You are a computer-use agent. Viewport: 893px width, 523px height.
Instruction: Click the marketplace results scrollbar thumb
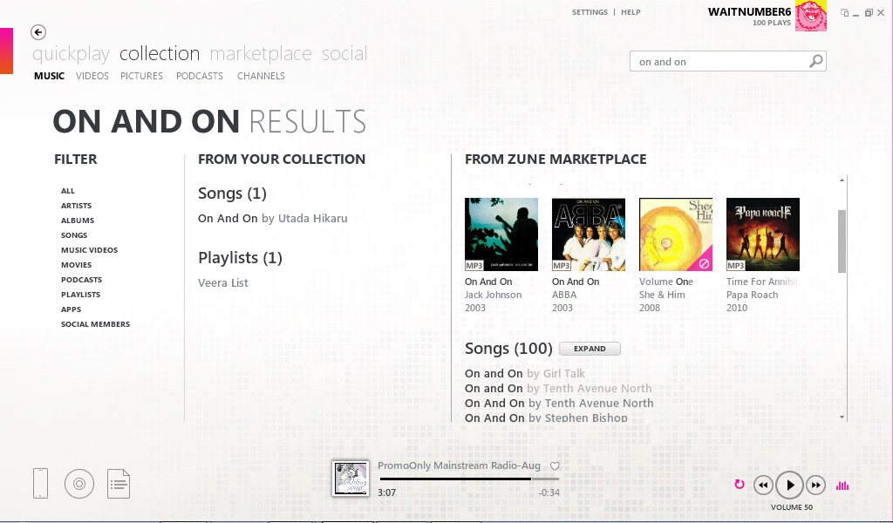click(x=842, y=241)
